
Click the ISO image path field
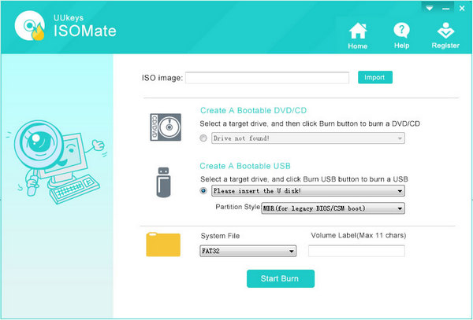coord(267,78)
